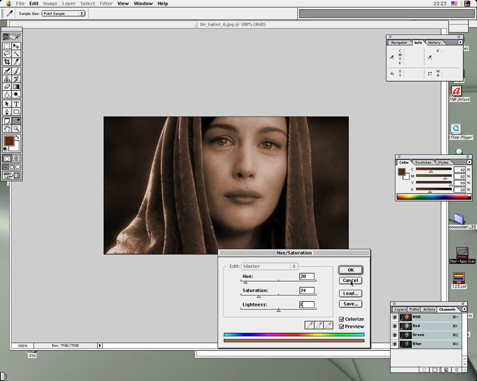
Task: Select the Paintbrush tool
Action: click(x=16, y=71)
